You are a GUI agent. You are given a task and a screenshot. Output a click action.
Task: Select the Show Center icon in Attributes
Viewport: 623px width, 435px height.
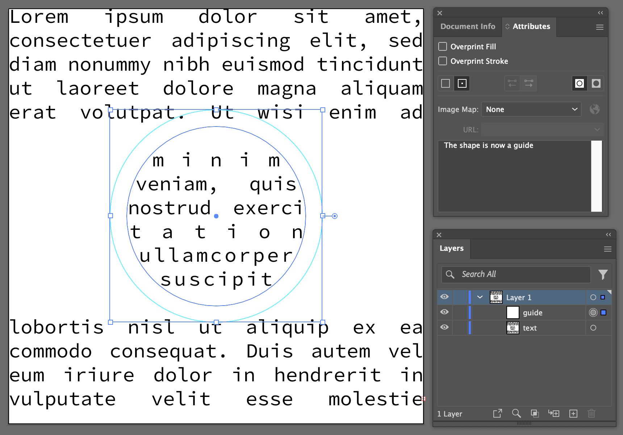point(462,84)
